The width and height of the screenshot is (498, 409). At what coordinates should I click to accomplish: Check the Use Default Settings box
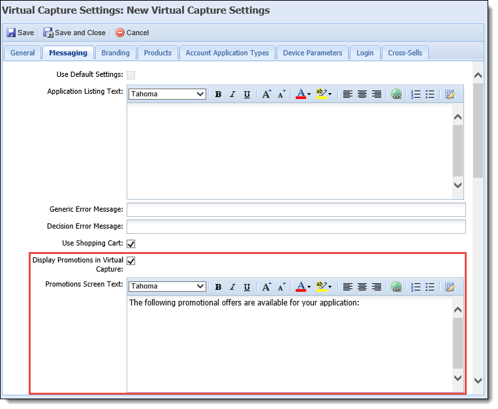[x=131, y=75]
